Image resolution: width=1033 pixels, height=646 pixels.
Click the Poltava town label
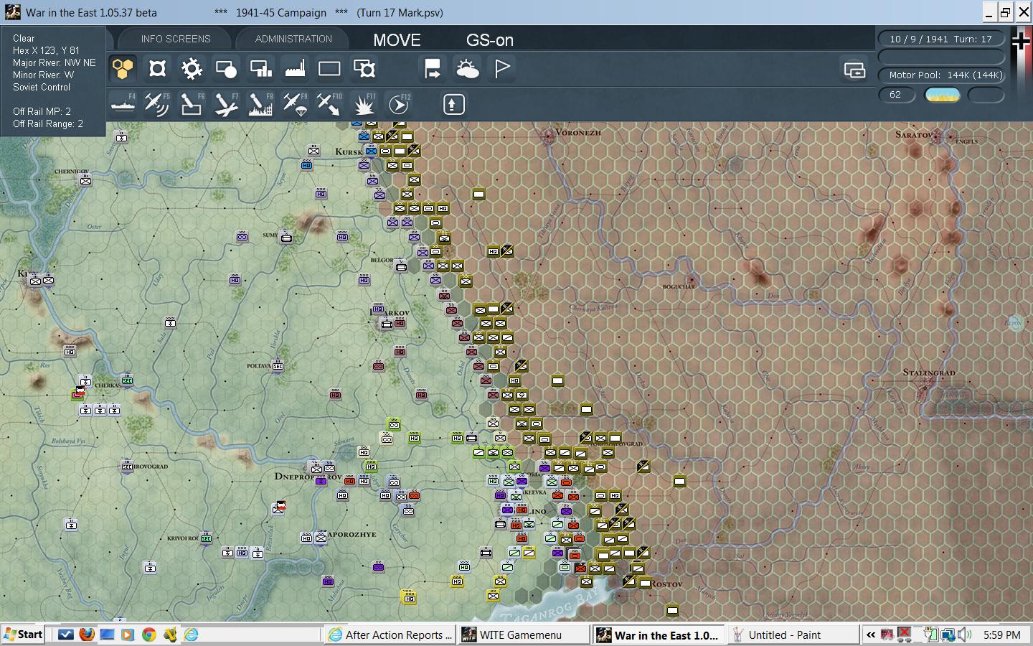click(259, 366)
